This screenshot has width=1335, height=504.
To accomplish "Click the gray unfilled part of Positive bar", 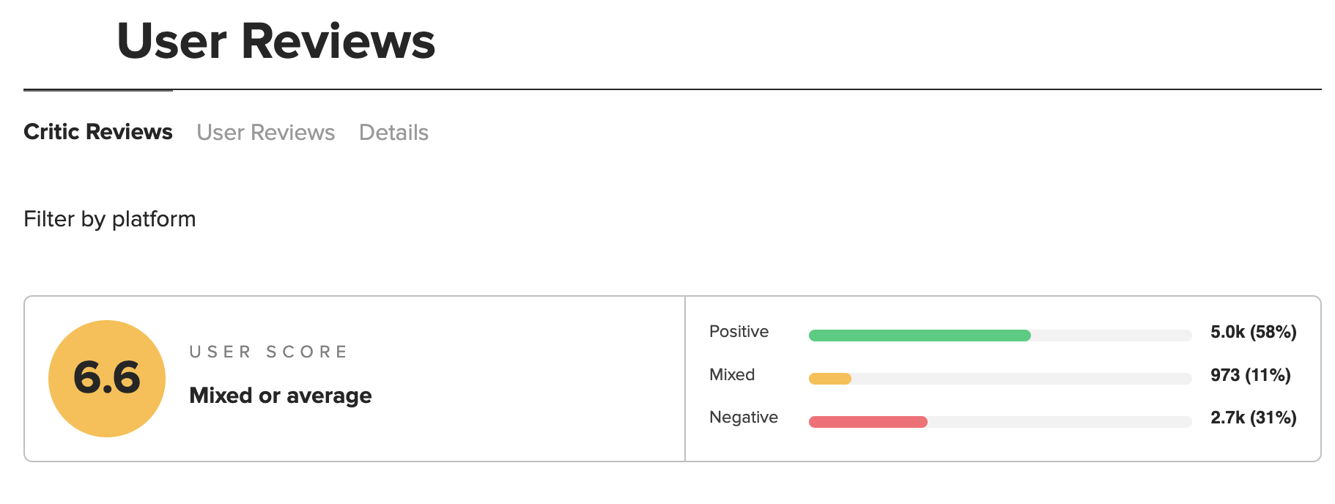I will (1111, 336).
